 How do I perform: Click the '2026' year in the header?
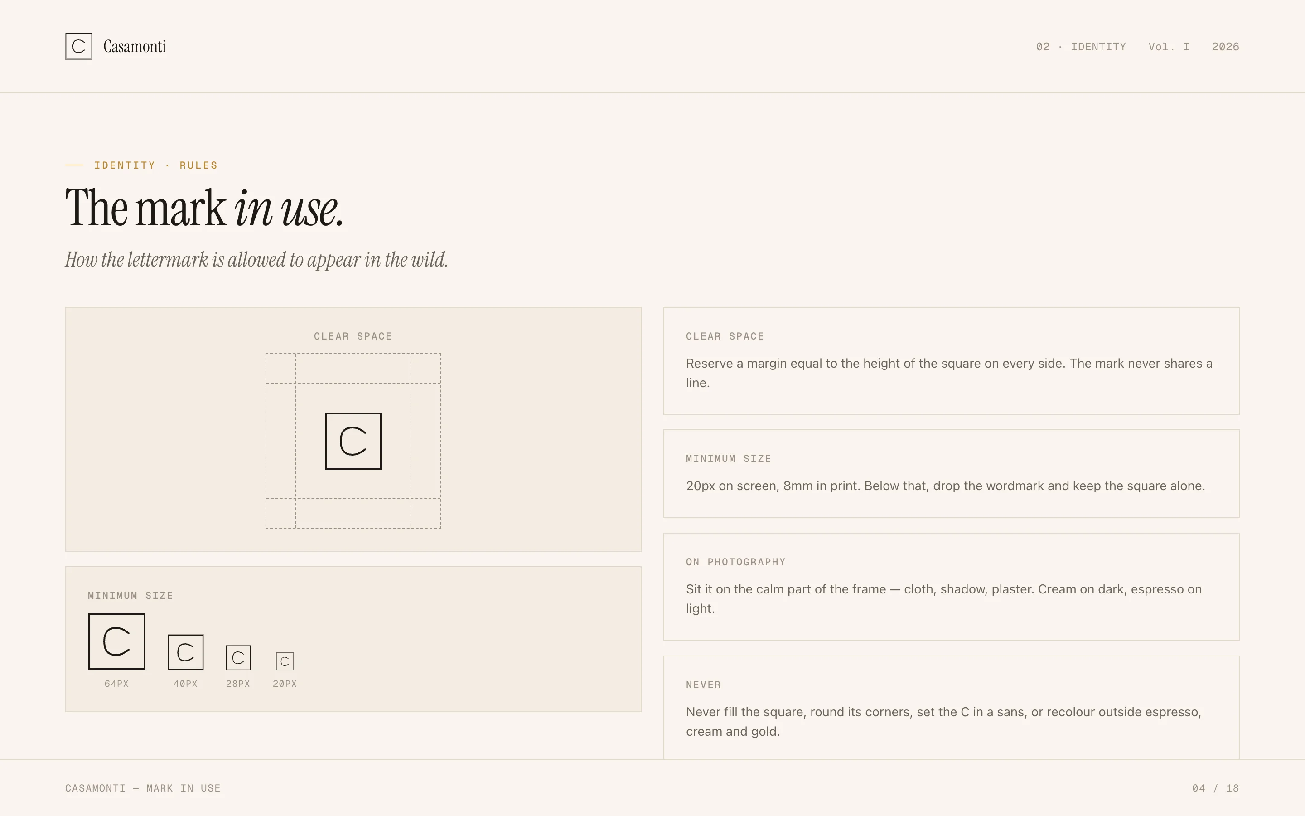1225,47
